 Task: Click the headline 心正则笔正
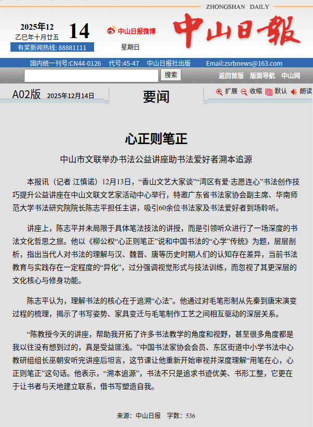[156, 139]
